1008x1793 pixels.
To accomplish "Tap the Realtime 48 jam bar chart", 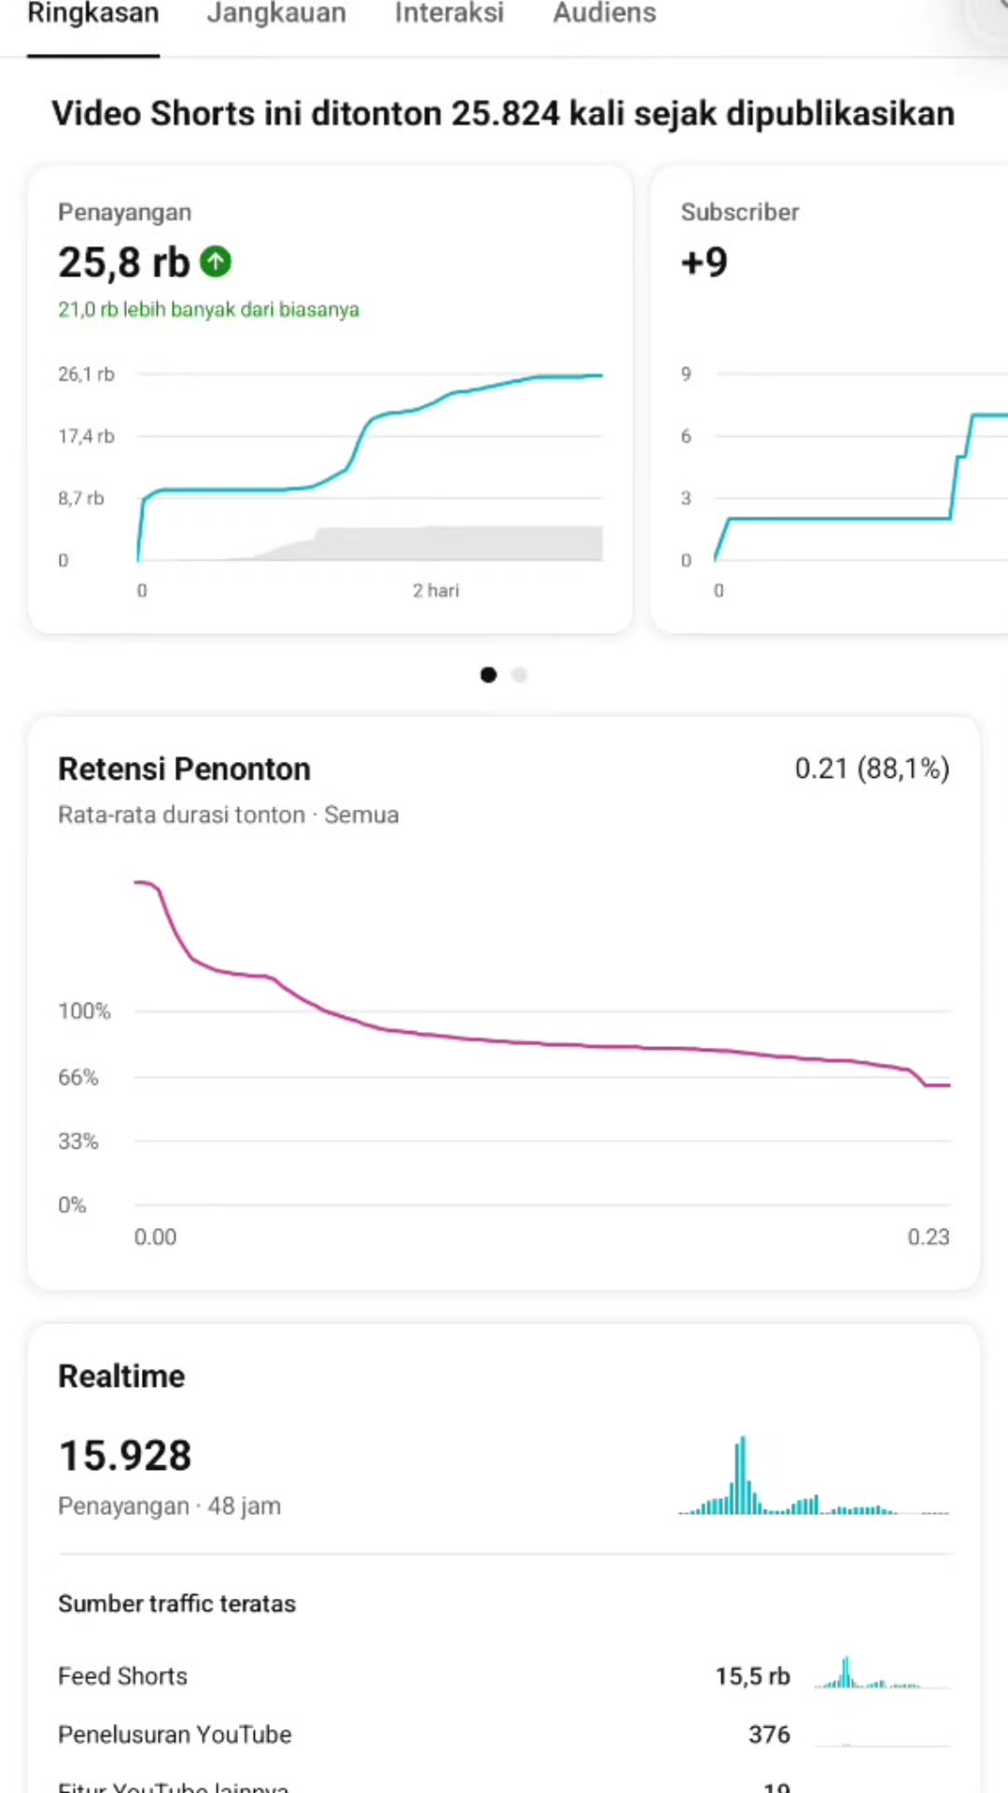I will point(814,1475).
